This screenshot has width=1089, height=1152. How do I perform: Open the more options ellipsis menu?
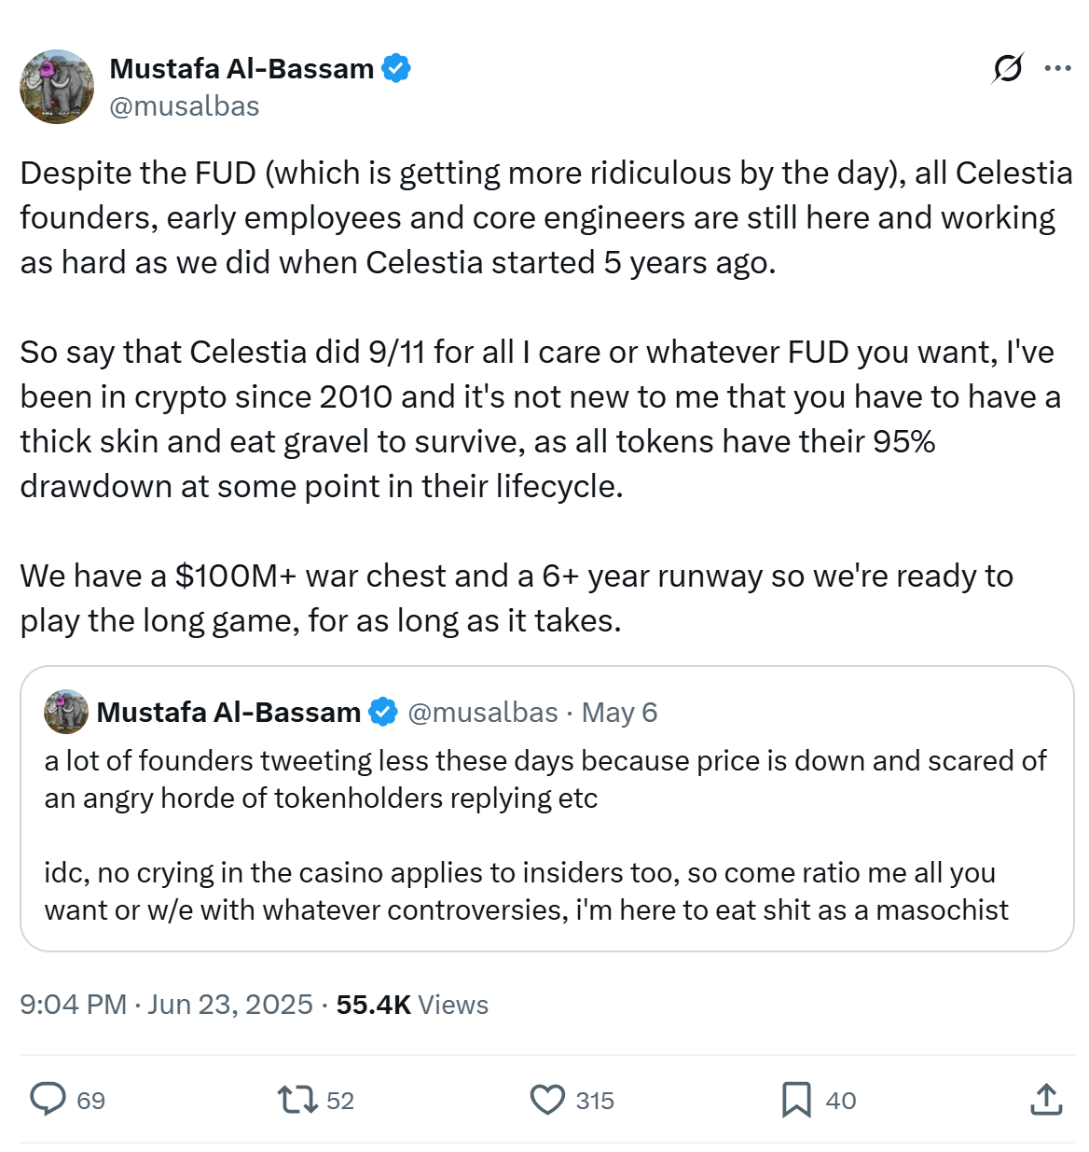click(1059, 68)
